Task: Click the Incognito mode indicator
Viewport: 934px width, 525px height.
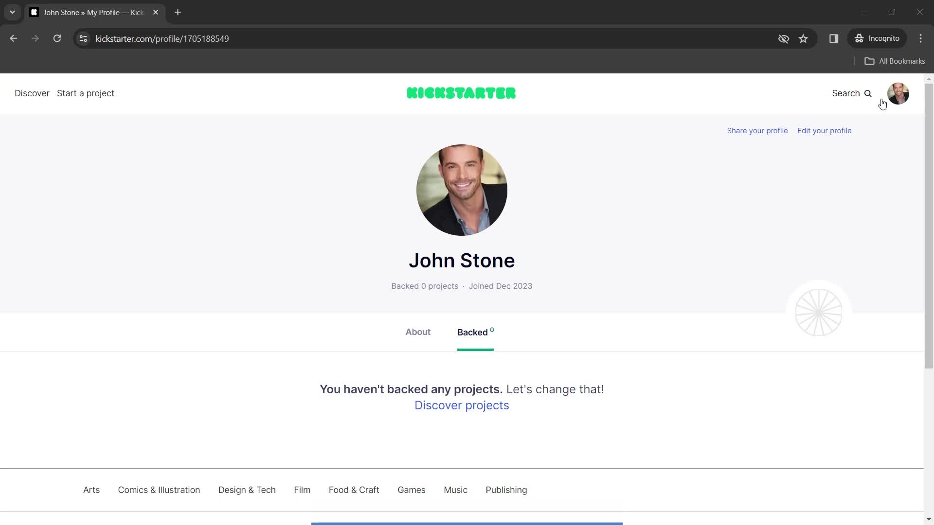Action: 879,38
